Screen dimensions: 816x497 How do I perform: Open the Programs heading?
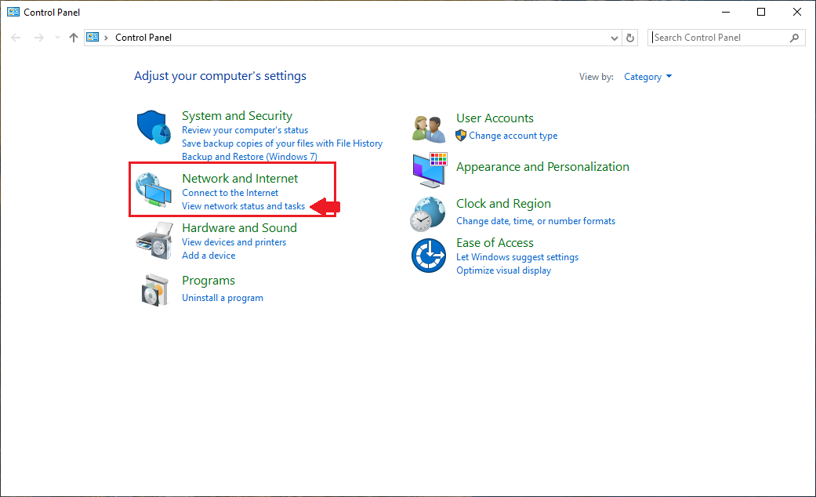tap(209, 281)
